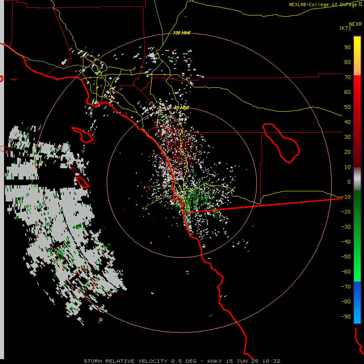The height and width of the screenshot is (364, 364).
Task: Click the gray zero-velocity segment of the color bar
Action: pyautogui.click(x=357, y=179)
